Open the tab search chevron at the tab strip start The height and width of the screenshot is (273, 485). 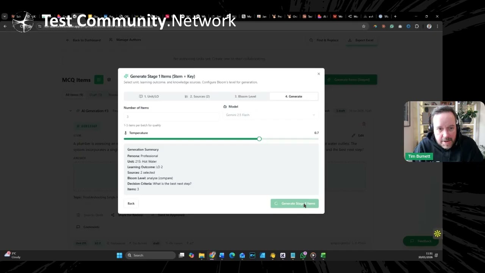point(4,17)
